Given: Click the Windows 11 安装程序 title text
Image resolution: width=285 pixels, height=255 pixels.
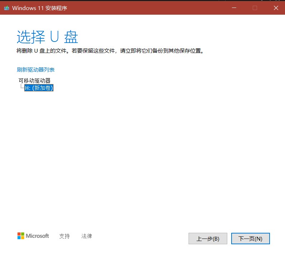Looking at the screenshot, I should tap(40, 8).
